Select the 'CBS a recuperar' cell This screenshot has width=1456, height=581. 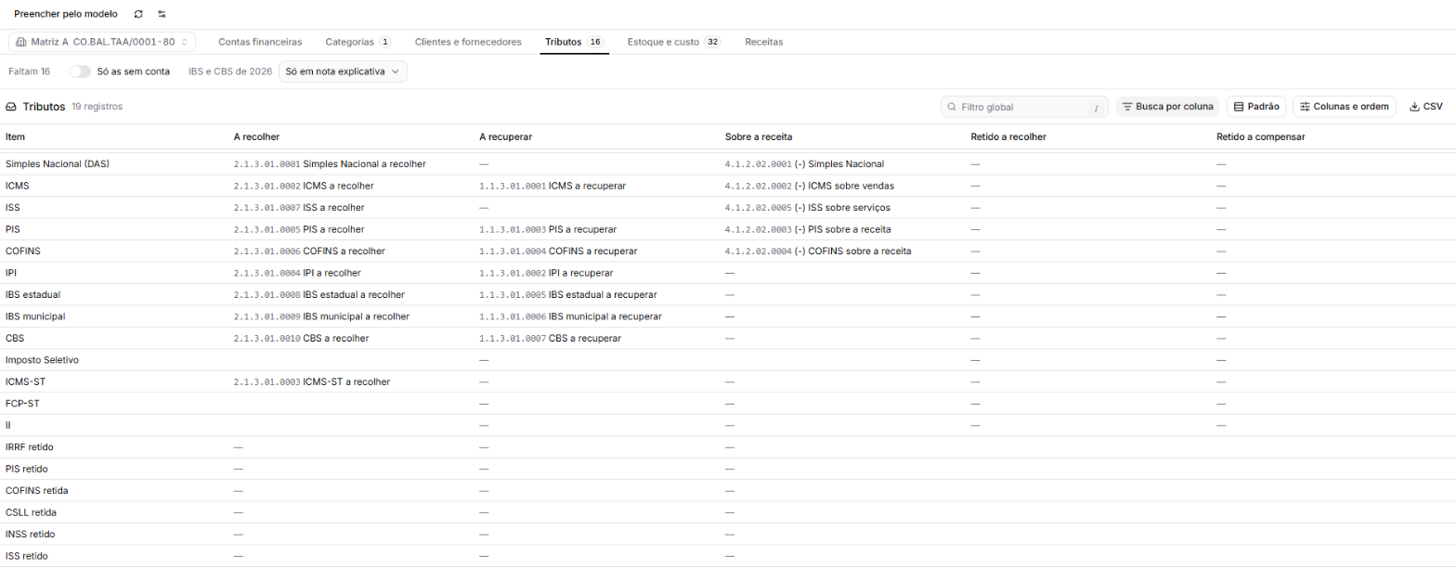click(550, 338)
